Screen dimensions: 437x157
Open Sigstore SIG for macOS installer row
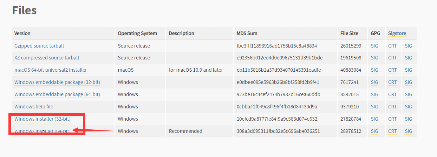pos(408,70)
